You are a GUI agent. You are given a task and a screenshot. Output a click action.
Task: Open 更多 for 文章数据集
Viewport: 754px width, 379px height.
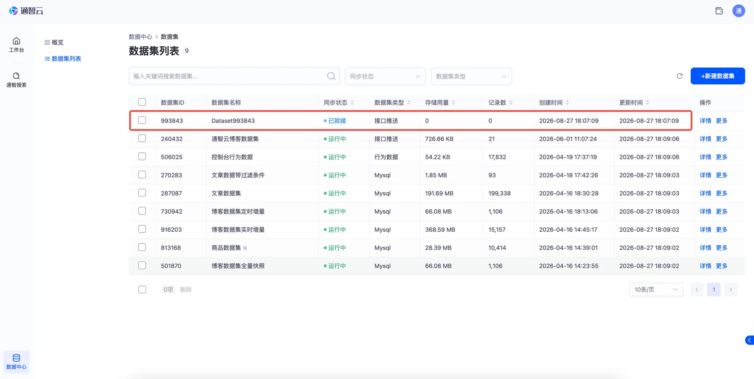point(721,193)
